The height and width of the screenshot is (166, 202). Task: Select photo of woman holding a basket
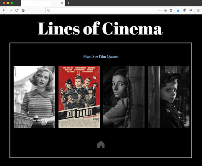coord(34,97)
